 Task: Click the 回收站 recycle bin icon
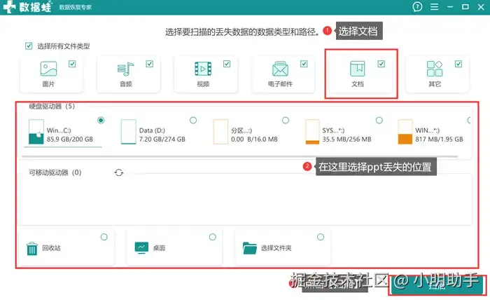click(32, 249)
